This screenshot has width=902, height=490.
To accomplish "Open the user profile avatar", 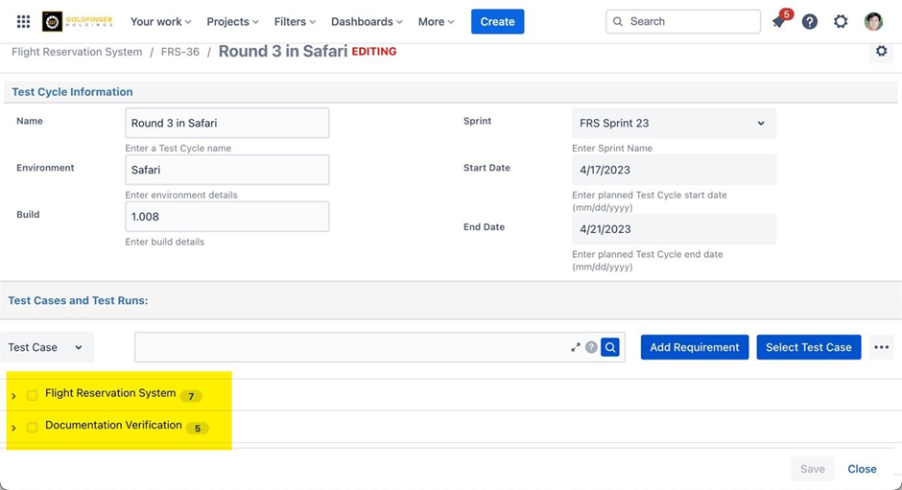I will coord(873,21).
